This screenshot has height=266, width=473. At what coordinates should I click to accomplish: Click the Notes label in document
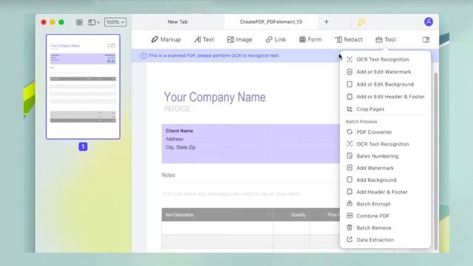(169, 175)
